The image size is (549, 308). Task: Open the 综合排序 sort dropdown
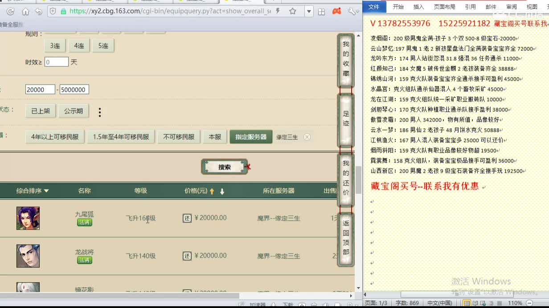coord(33,190)
